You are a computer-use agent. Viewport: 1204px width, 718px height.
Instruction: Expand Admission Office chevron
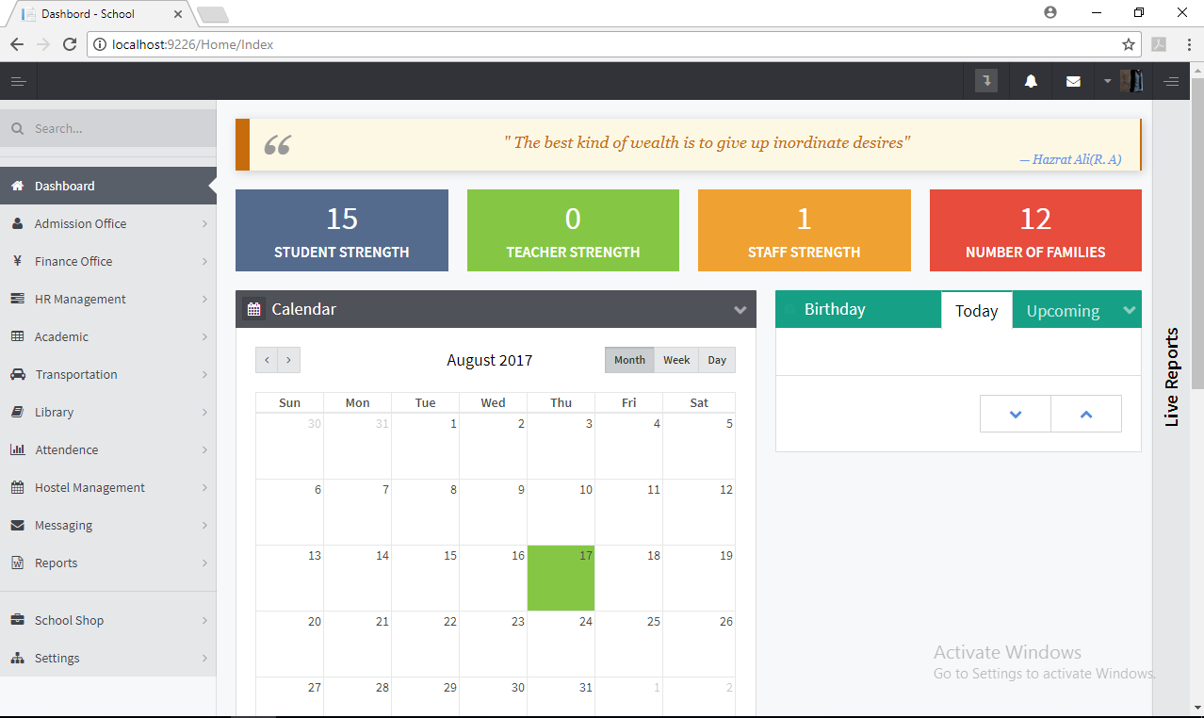204,223
